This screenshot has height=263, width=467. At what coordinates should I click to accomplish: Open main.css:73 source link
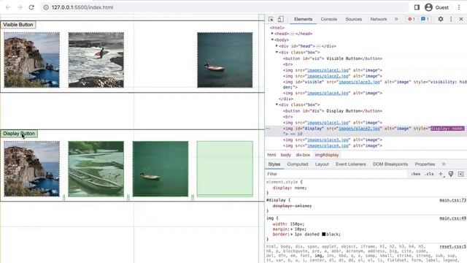coord(452,200)
